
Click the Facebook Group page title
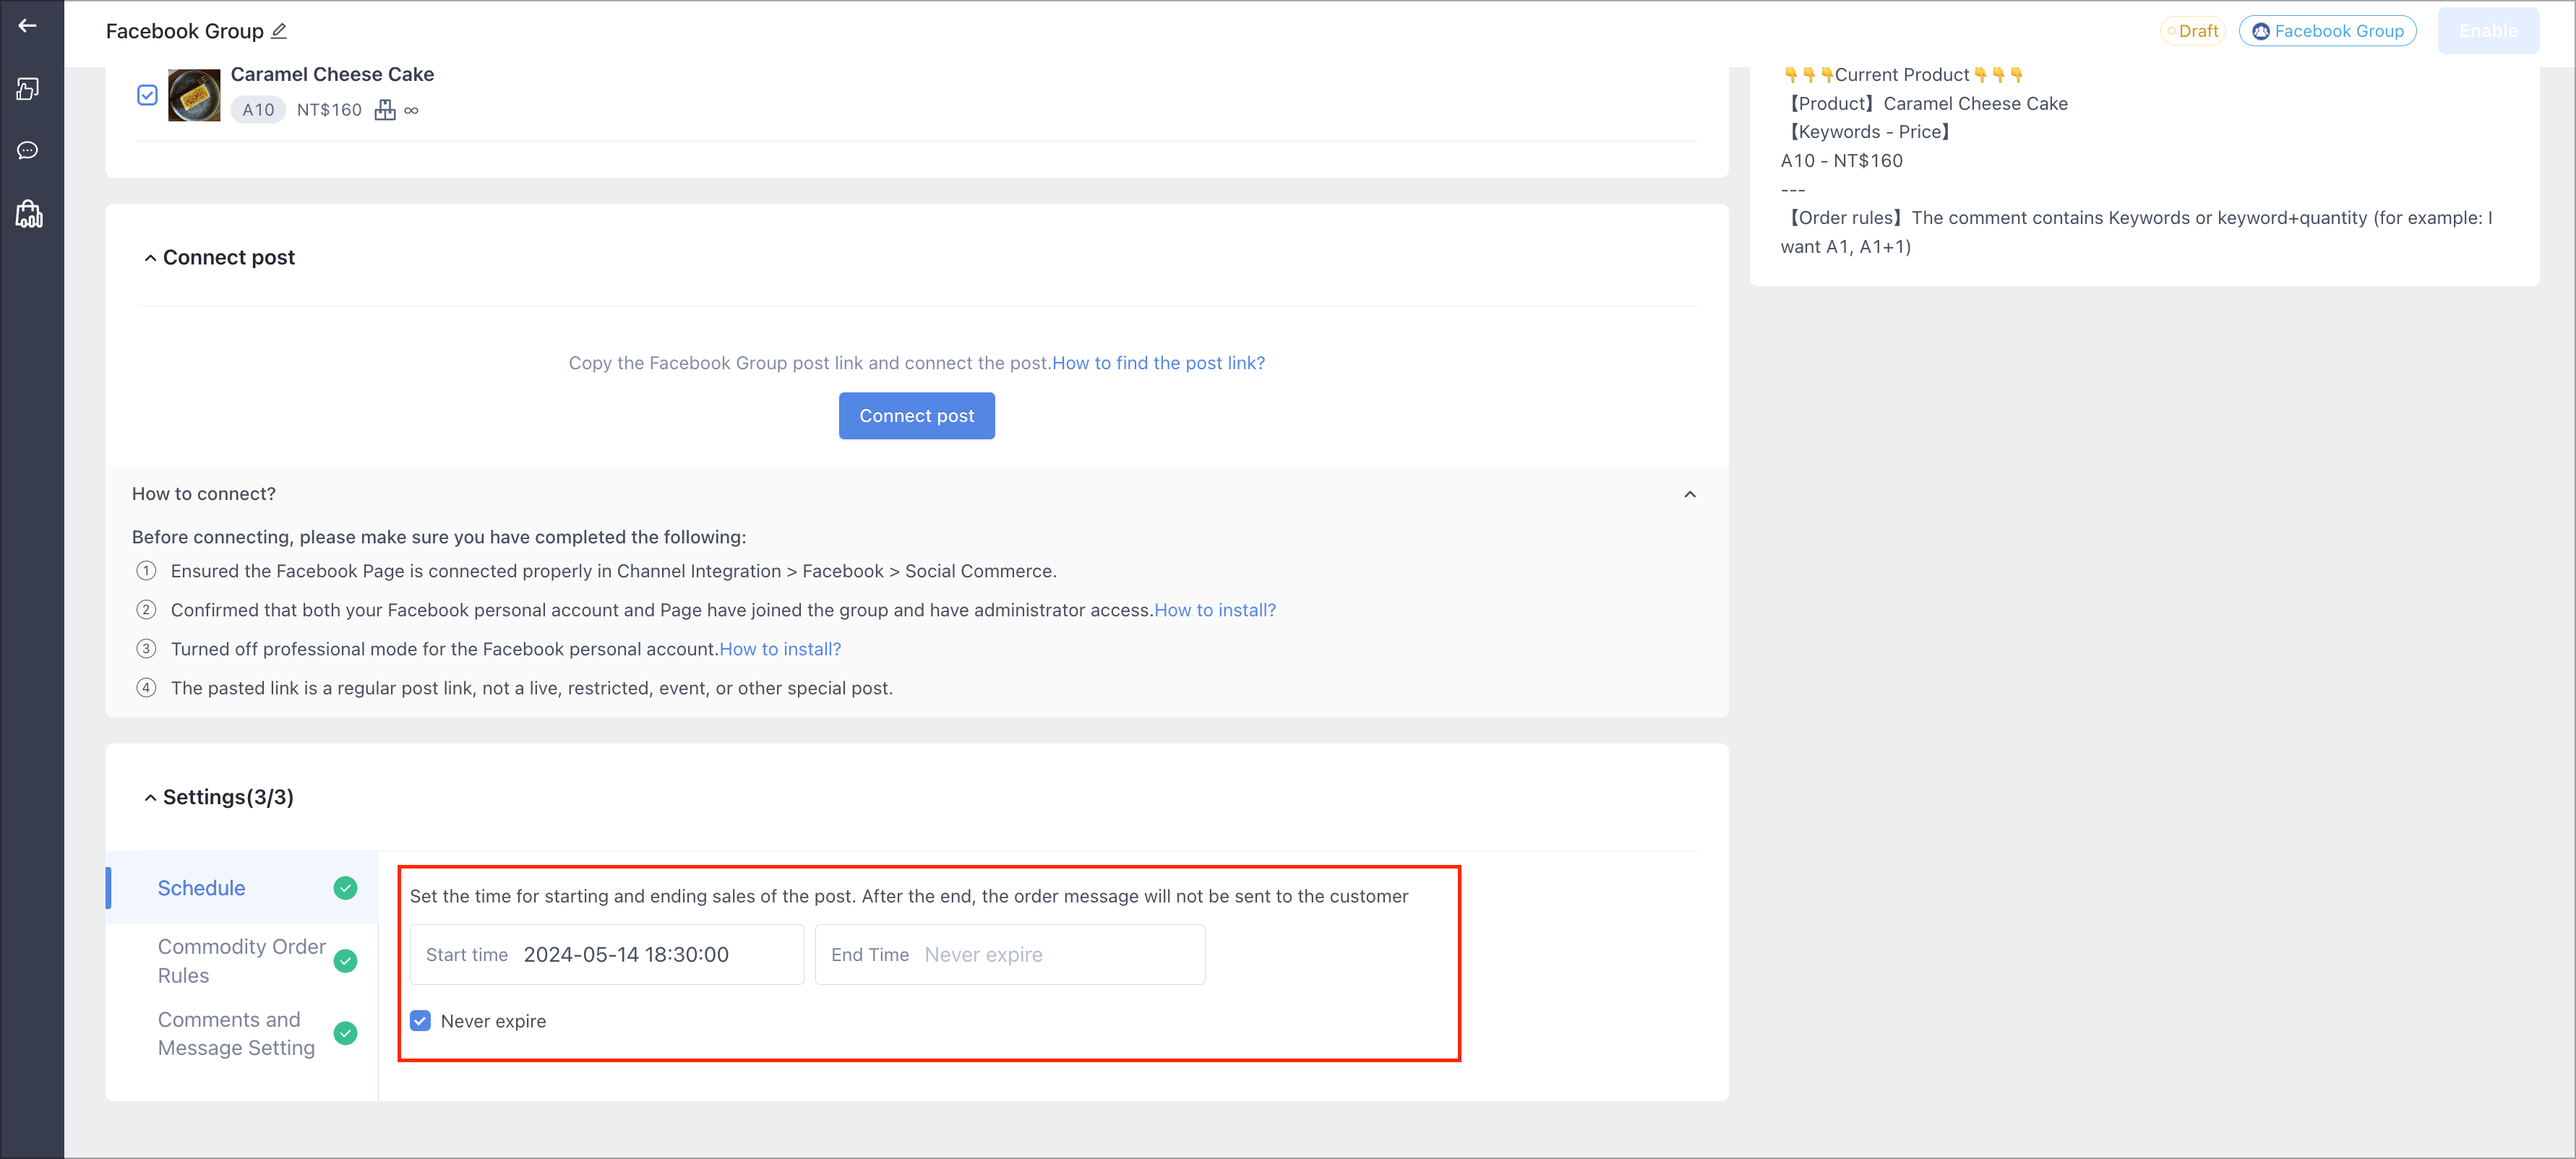185,31
